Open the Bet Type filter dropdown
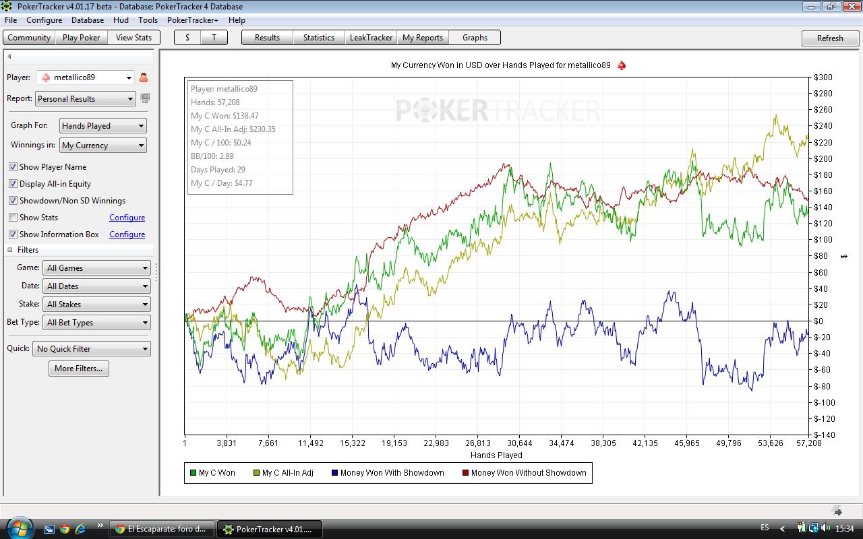The width and height of the screenshot is (863, 539). 96,323
